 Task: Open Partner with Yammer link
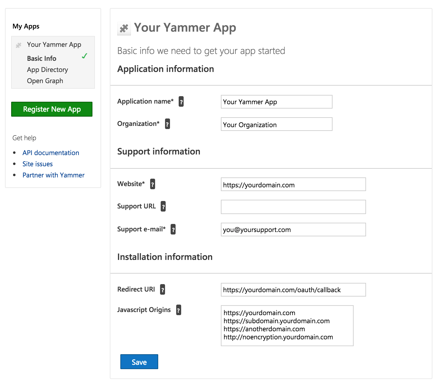coord(53,175)
